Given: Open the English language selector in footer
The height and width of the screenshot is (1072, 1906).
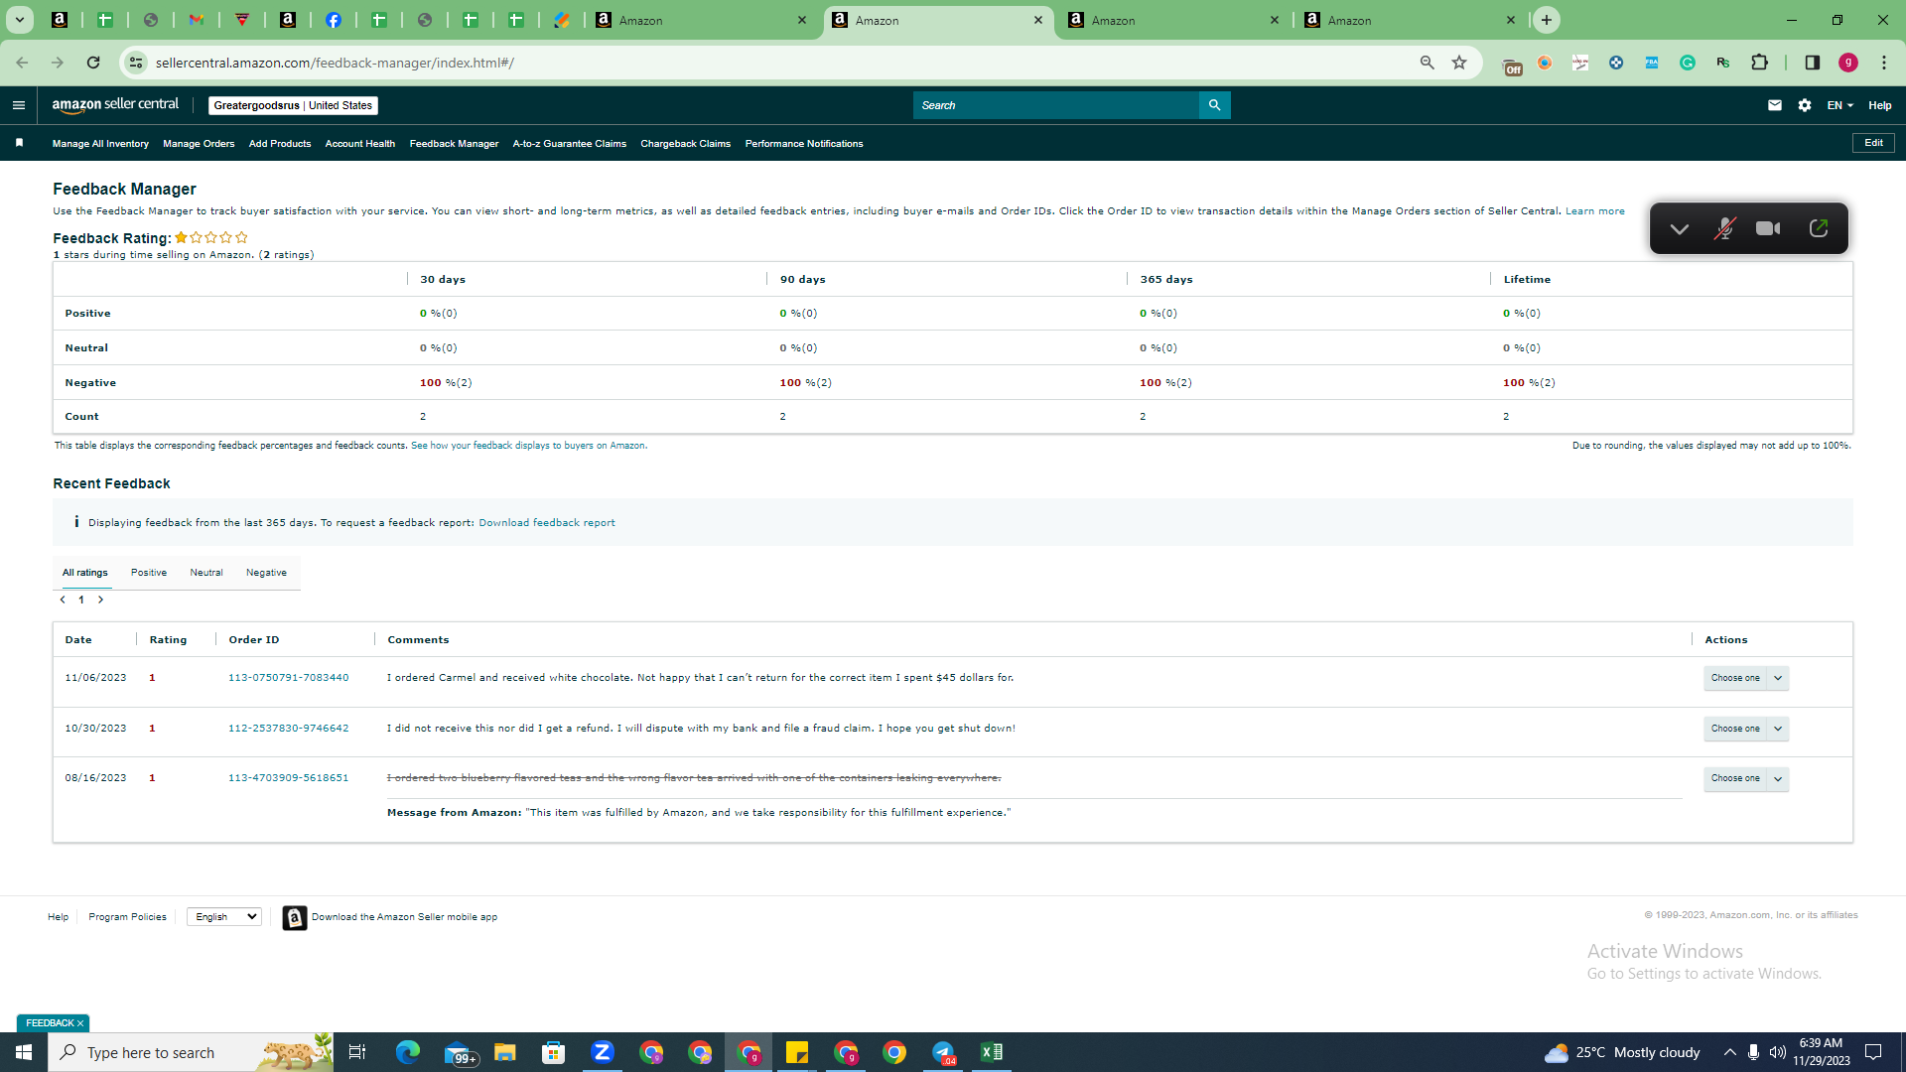Looking at the screenshot, I should pos(224,917).
